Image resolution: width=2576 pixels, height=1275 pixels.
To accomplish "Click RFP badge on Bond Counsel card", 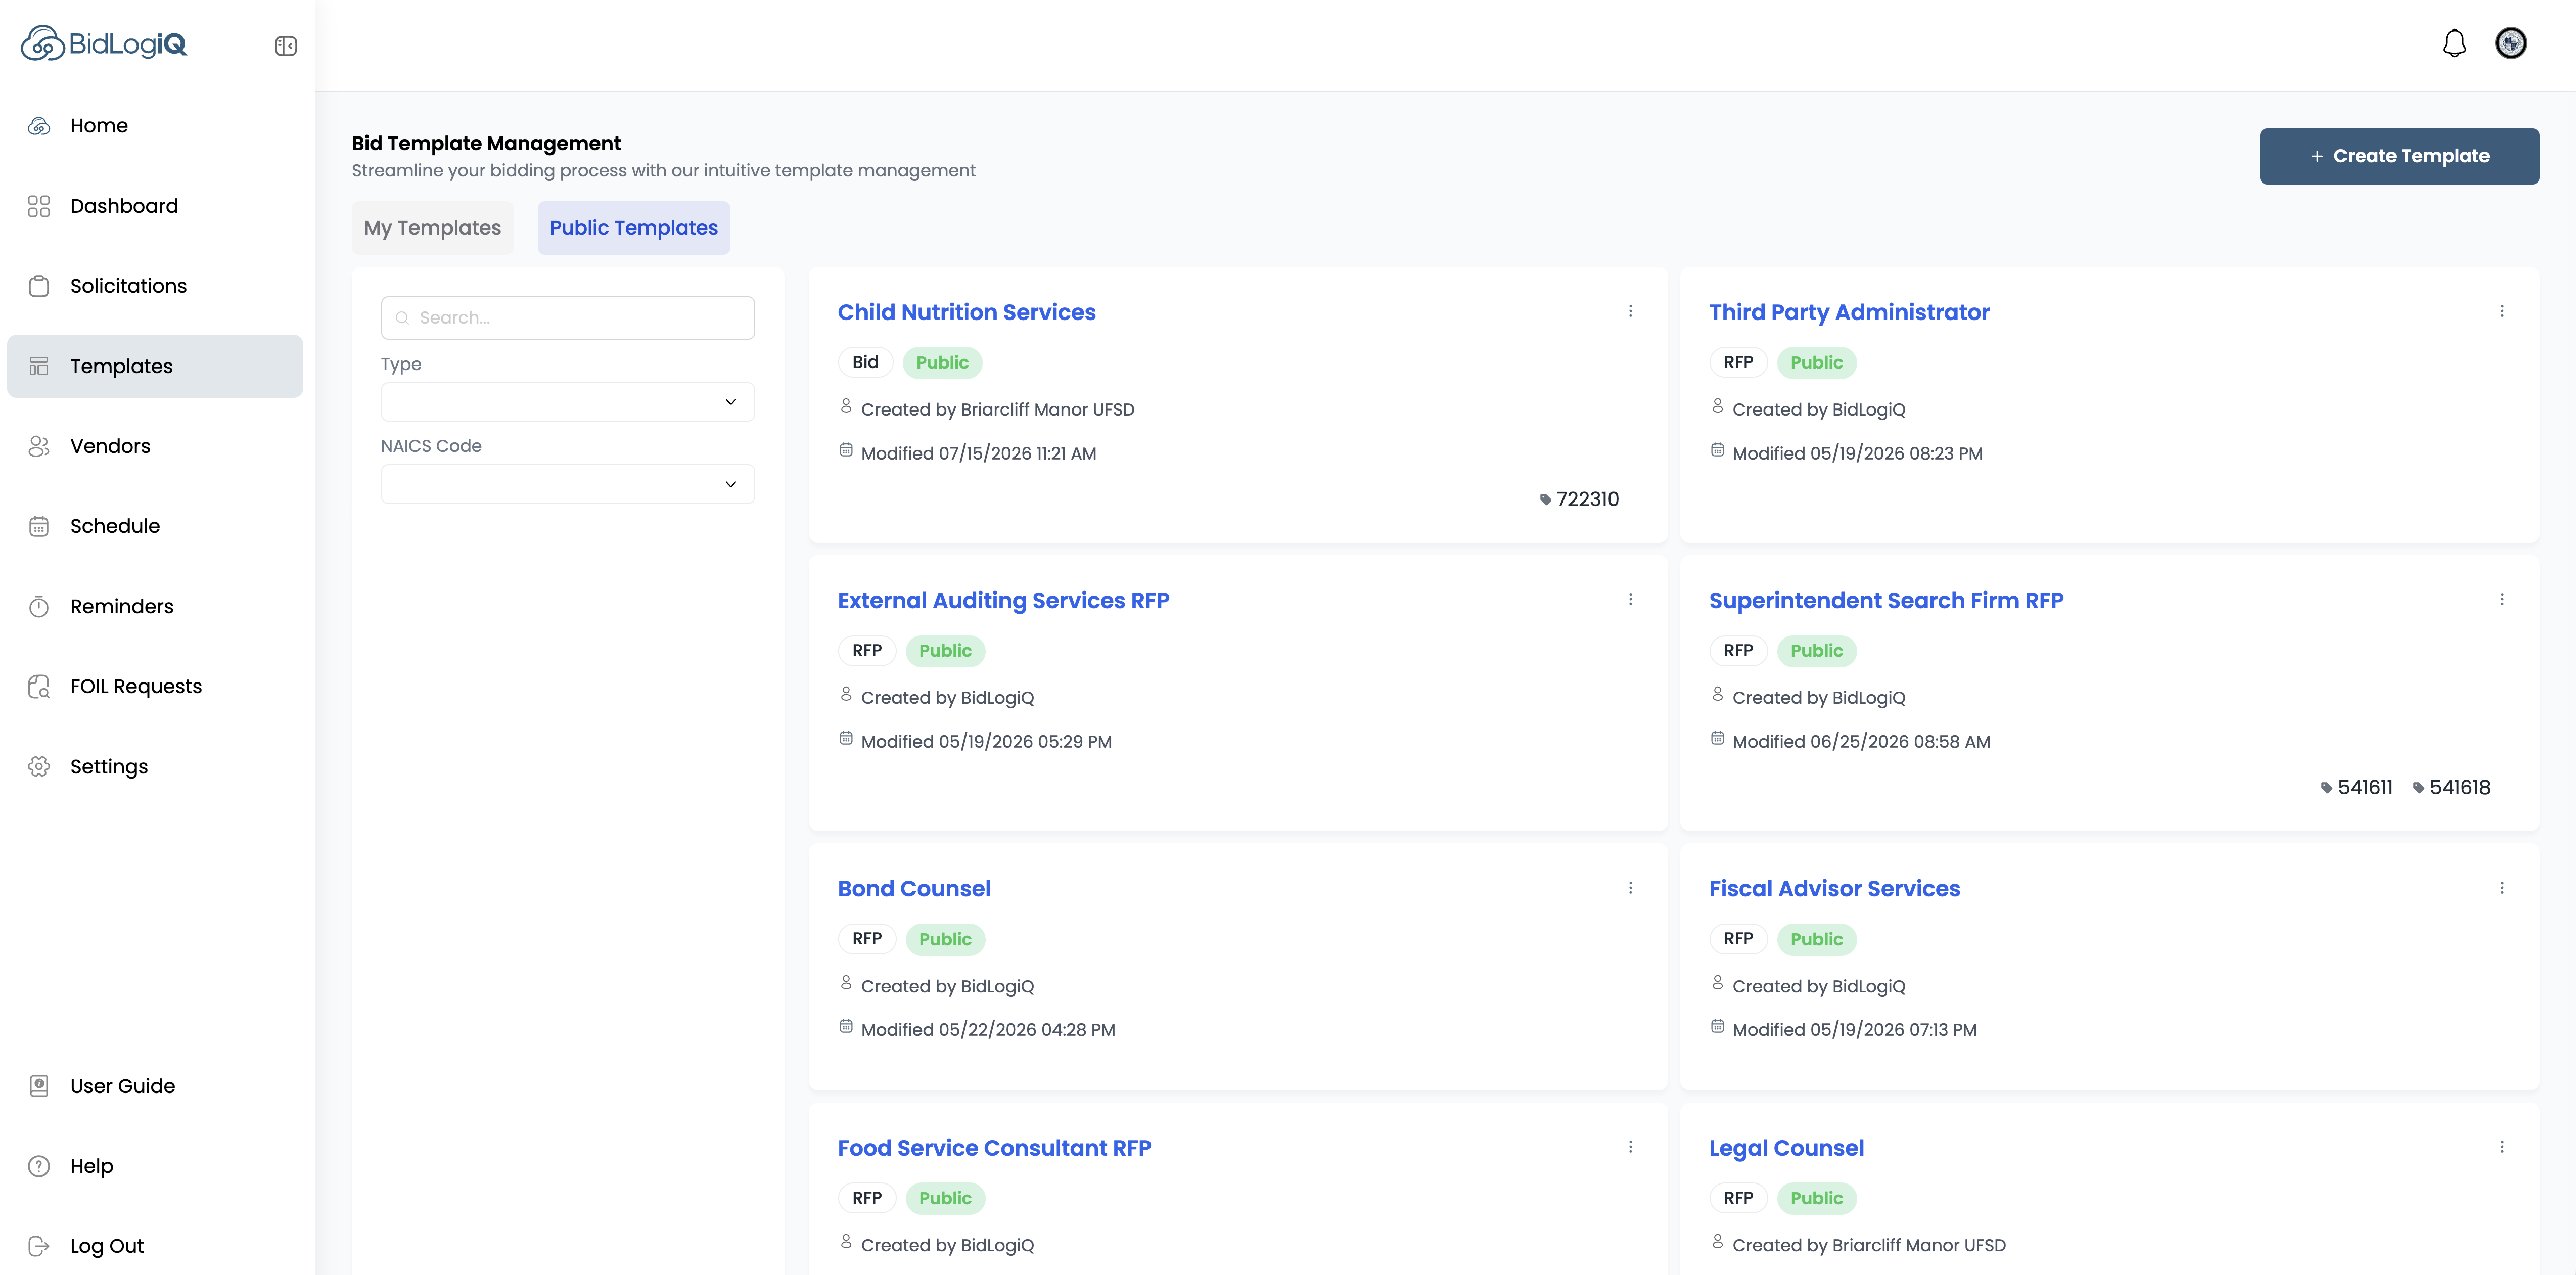I will point(866,940).
